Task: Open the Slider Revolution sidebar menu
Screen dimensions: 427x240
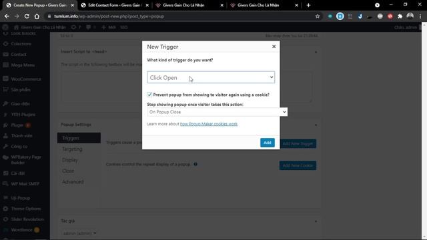Action: click(x=27, y=219)
